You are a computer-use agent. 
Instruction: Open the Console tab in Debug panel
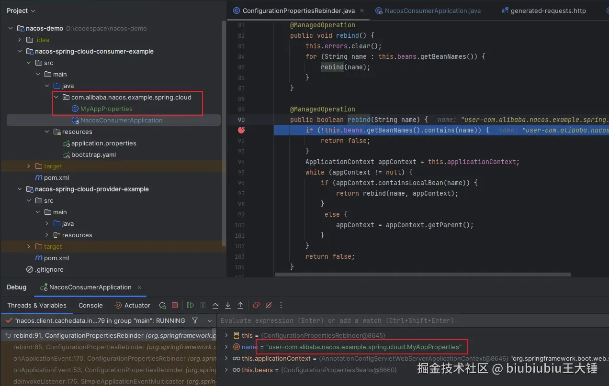pos(90,305)
